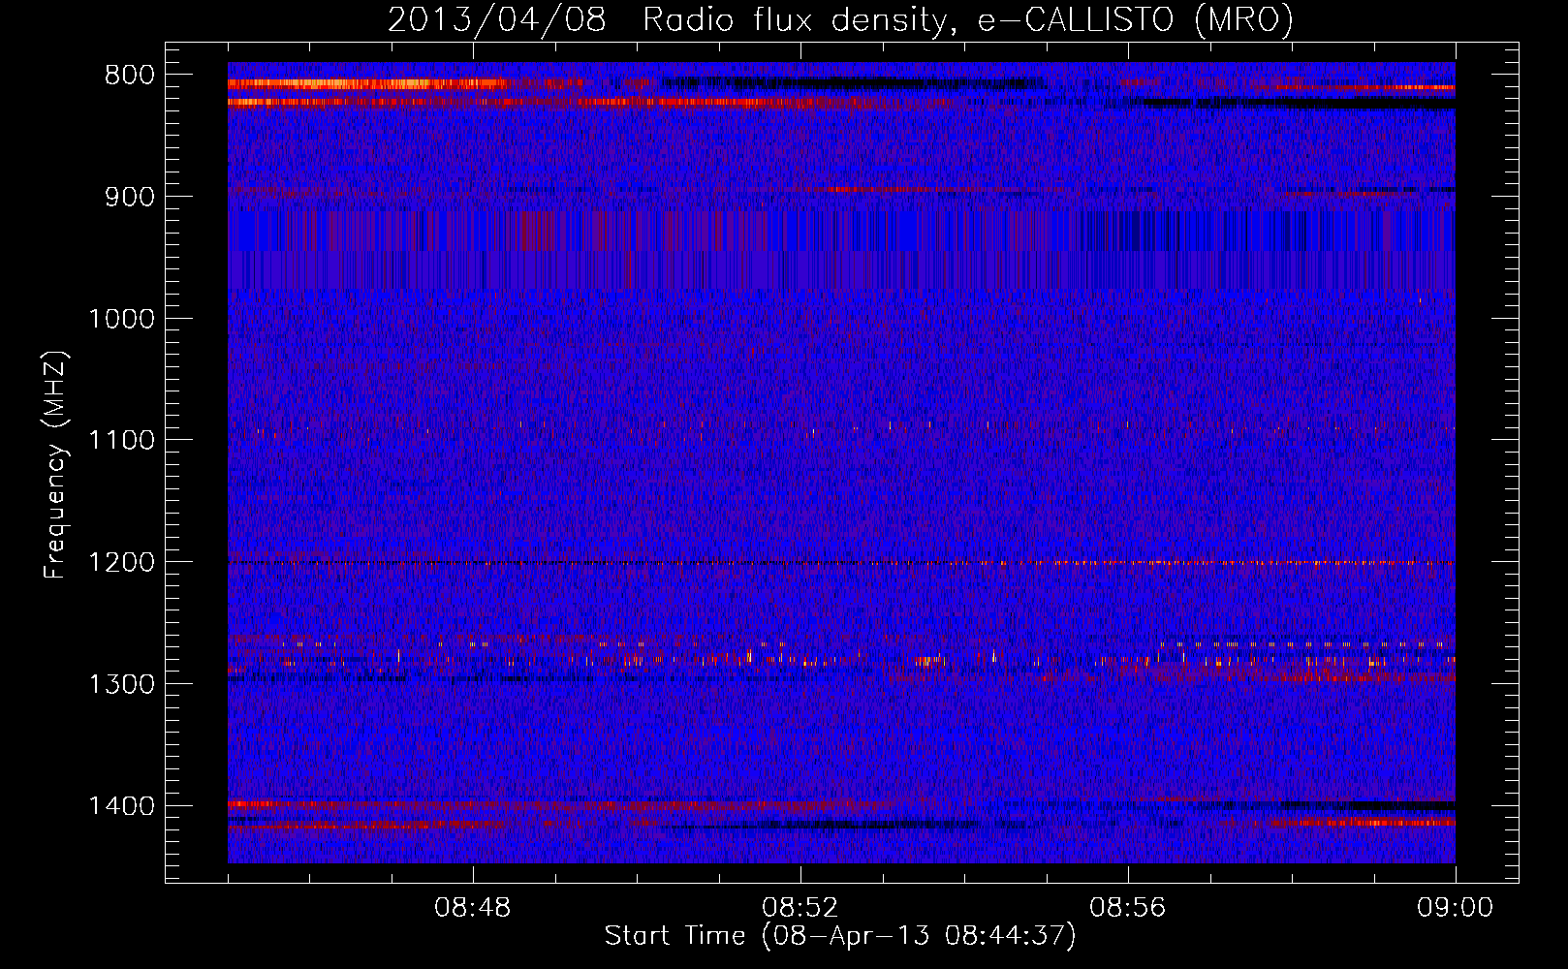This screenshot has height=969, width=1568.
Task: Click the 1400 frequency tick label
Action: tap(121, 806)
